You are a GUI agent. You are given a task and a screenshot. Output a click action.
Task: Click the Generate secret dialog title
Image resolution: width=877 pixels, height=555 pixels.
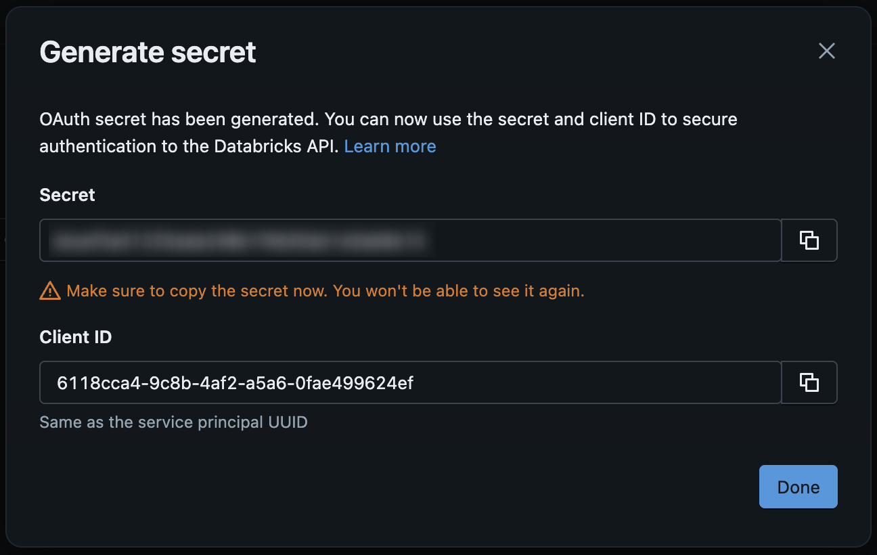tap(148, 51)
